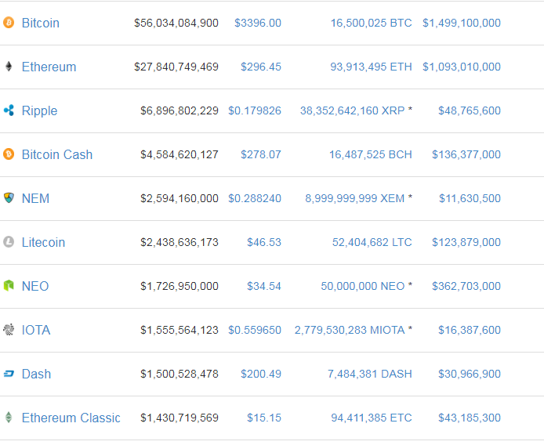Click Ethereum's $296.45 price link
This screenshot has height=445, width=544.
(260, 67)
